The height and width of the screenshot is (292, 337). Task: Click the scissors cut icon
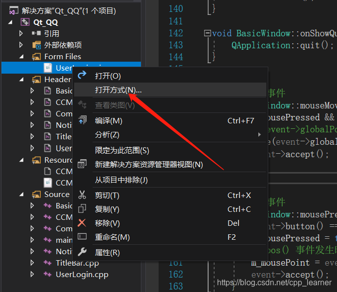(82, 195)
